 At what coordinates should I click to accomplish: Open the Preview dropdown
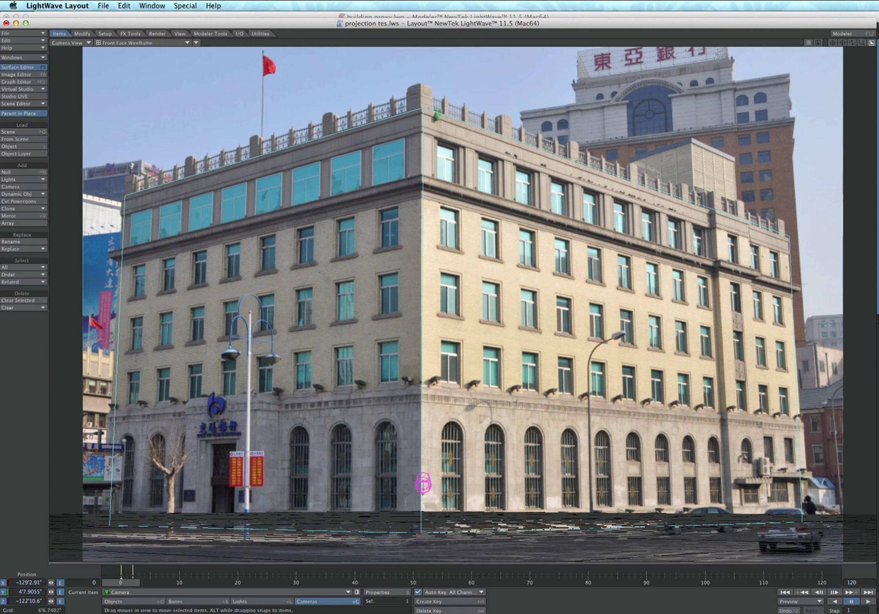(801, 601)
